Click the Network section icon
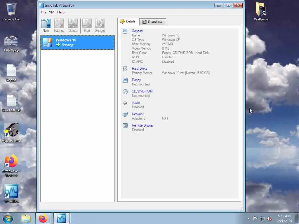The width and height of the screenshot is (299, 224). click(x=125, y=114)
